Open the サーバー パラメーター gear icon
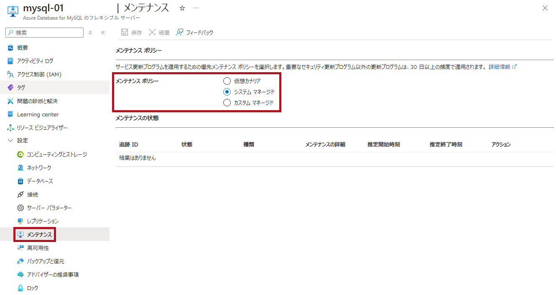Screen dimensions: 556x295 tap(20, 208)
